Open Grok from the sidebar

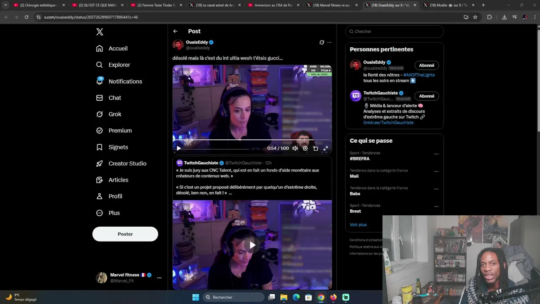pos(108,114)
